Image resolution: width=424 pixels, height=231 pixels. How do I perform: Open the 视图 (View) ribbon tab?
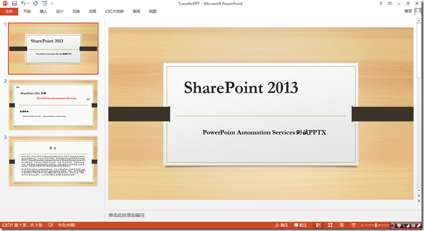153,11
